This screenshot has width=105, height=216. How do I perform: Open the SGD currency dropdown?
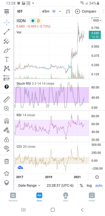click(x=97, y=21)
